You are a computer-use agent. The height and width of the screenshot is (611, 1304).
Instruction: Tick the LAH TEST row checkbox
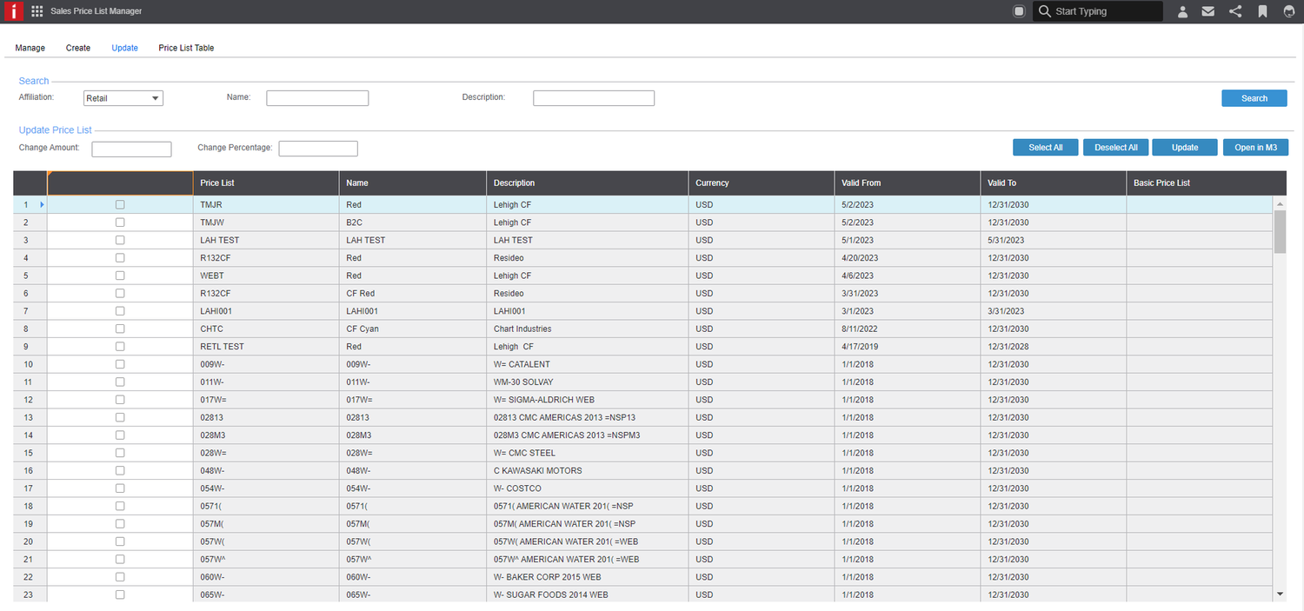pyautogui.click(x=120, y=240)
